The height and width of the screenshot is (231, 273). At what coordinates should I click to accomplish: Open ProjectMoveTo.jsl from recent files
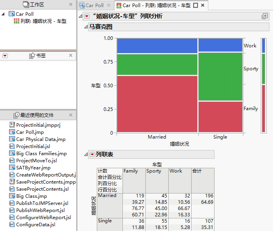click(37, 160)
